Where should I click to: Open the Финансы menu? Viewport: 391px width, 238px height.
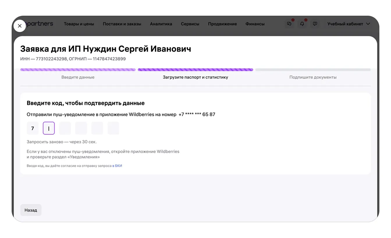tap(255, 24)
